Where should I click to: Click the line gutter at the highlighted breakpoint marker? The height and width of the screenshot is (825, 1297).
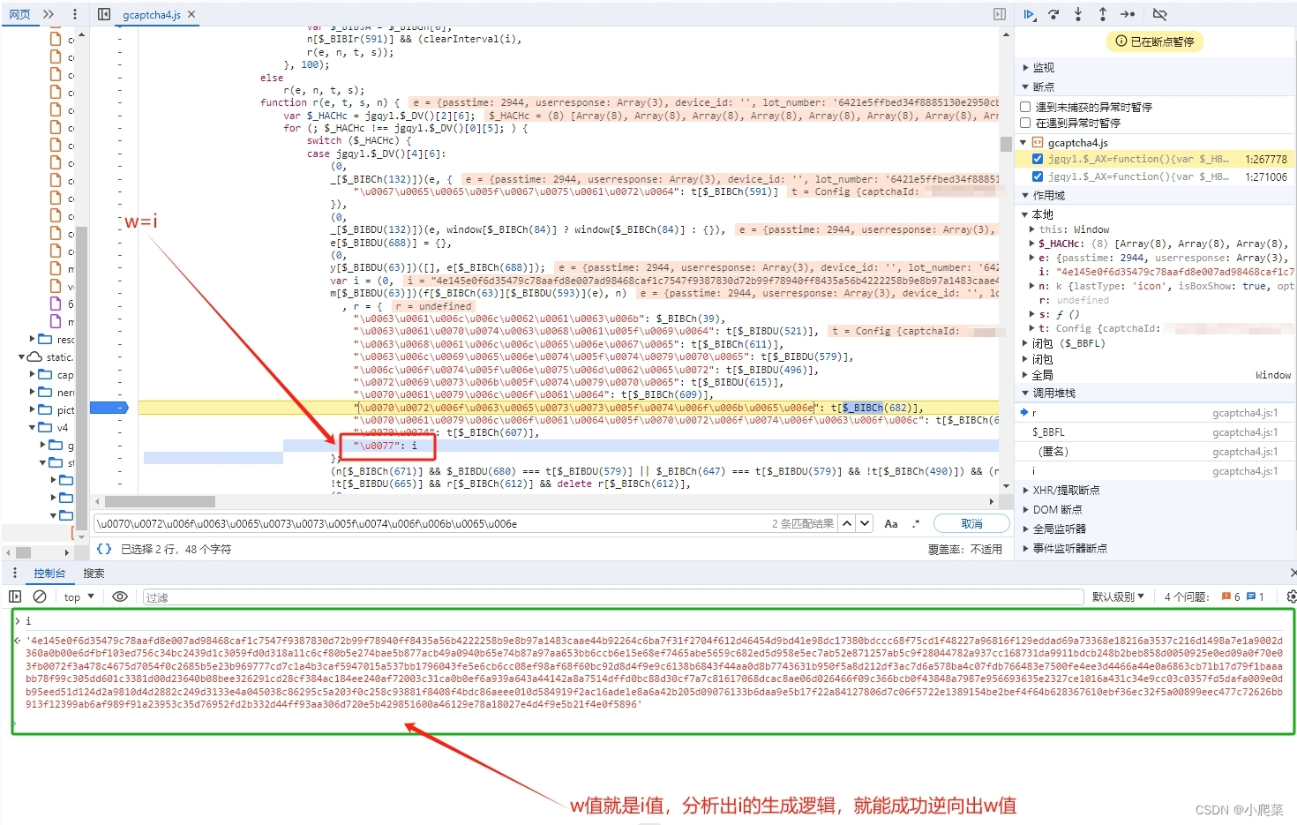(109, 408)
